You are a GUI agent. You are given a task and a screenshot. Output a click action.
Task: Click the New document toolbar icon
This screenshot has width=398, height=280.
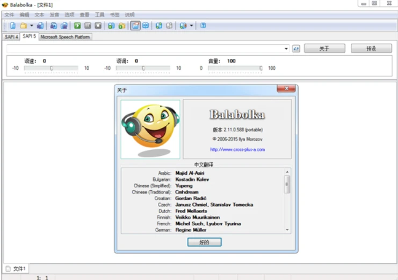[13, 26]
